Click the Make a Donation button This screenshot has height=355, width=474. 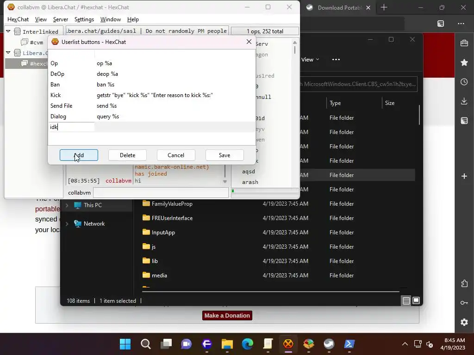click(227, 315)
